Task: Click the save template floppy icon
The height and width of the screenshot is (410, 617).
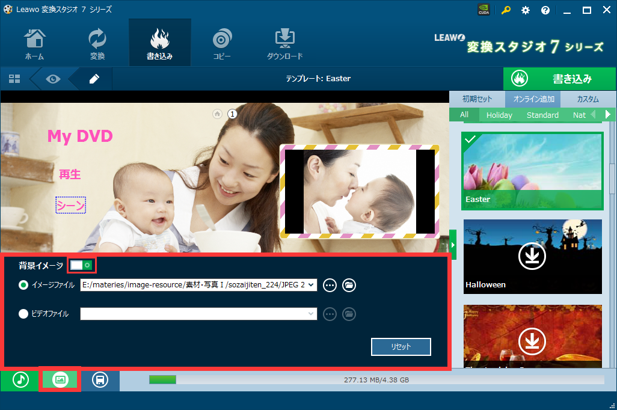Action: coord(100,380)
